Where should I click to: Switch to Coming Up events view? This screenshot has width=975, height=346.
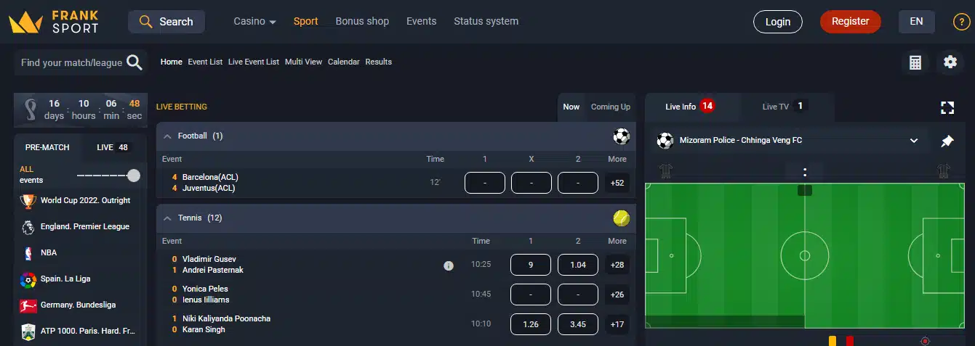[x=610, y=107]
